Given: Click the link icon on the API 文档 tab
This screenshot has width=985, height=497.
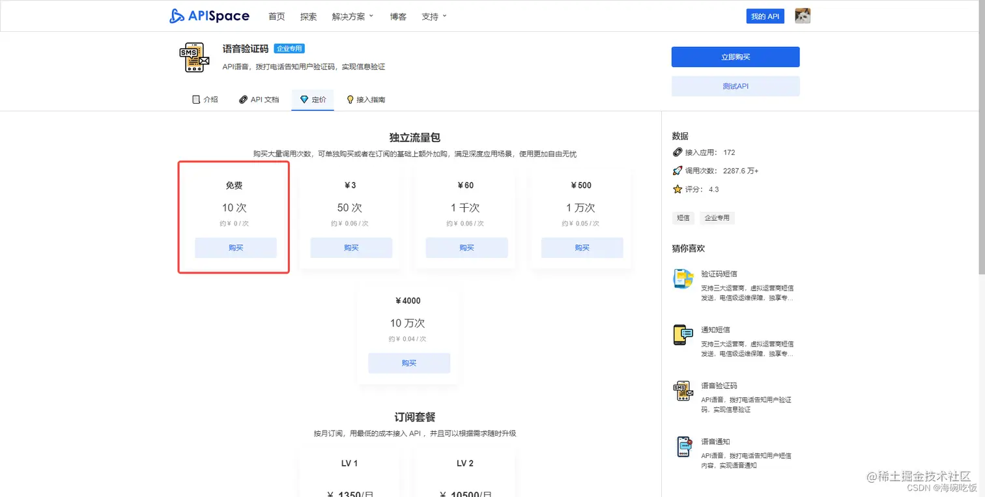Looking at the screenshot, I should click(x=242, y=99).
